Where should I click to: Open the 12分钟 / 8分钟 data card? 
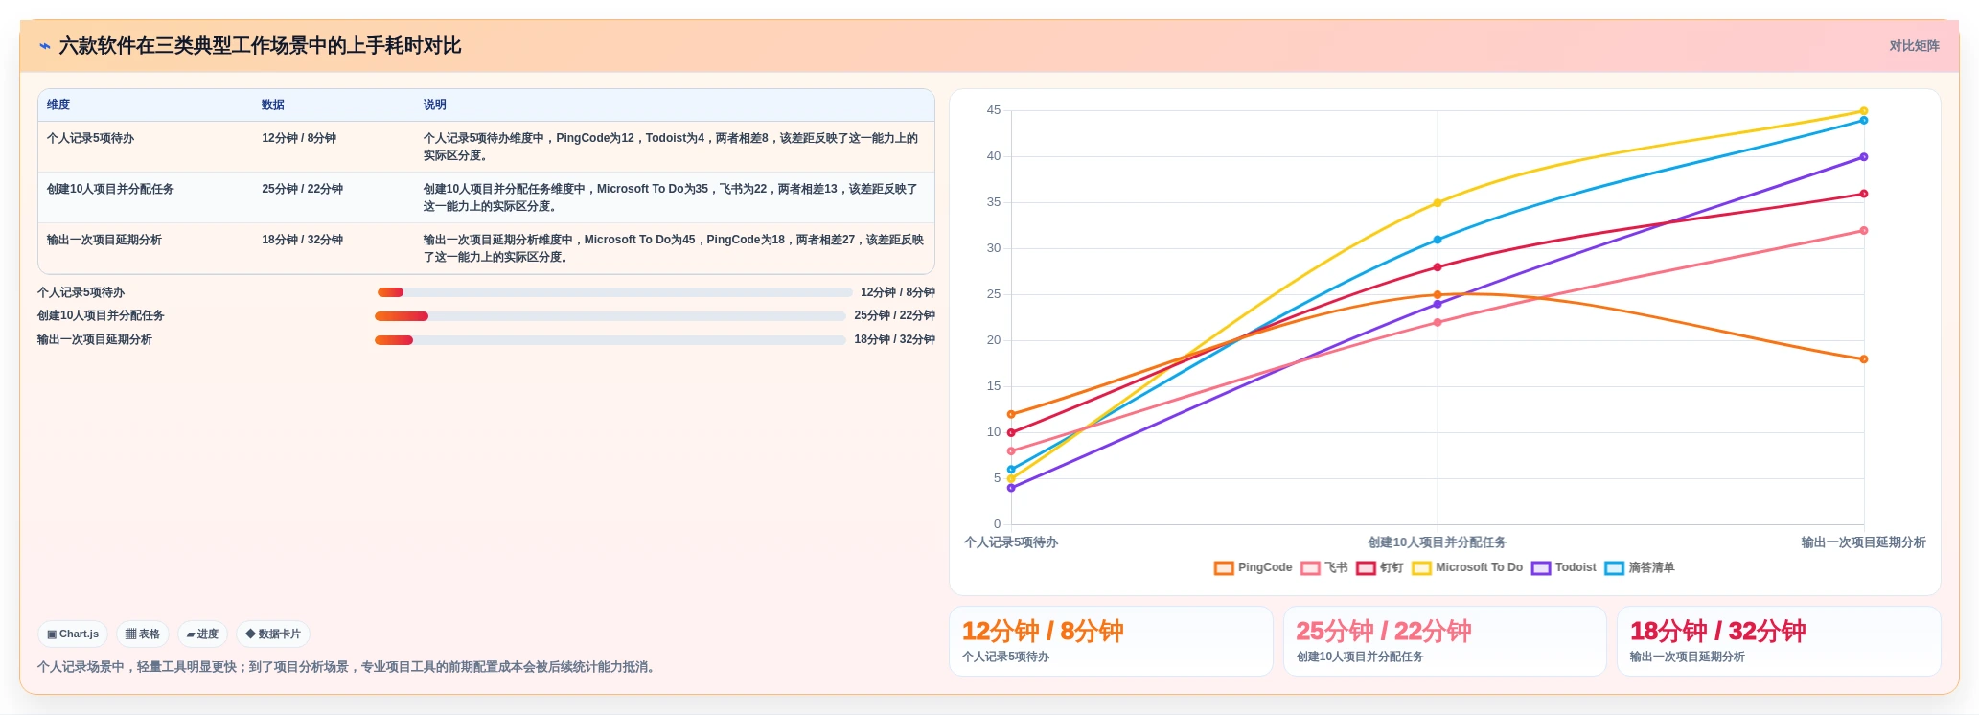point(1111,641)
